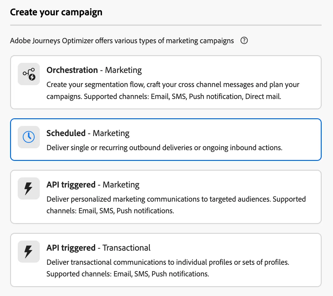The height and width of the screenshot is (296, 333).
Task: Click the API triggered Transactional lightning icon
Action: (29, 252)
